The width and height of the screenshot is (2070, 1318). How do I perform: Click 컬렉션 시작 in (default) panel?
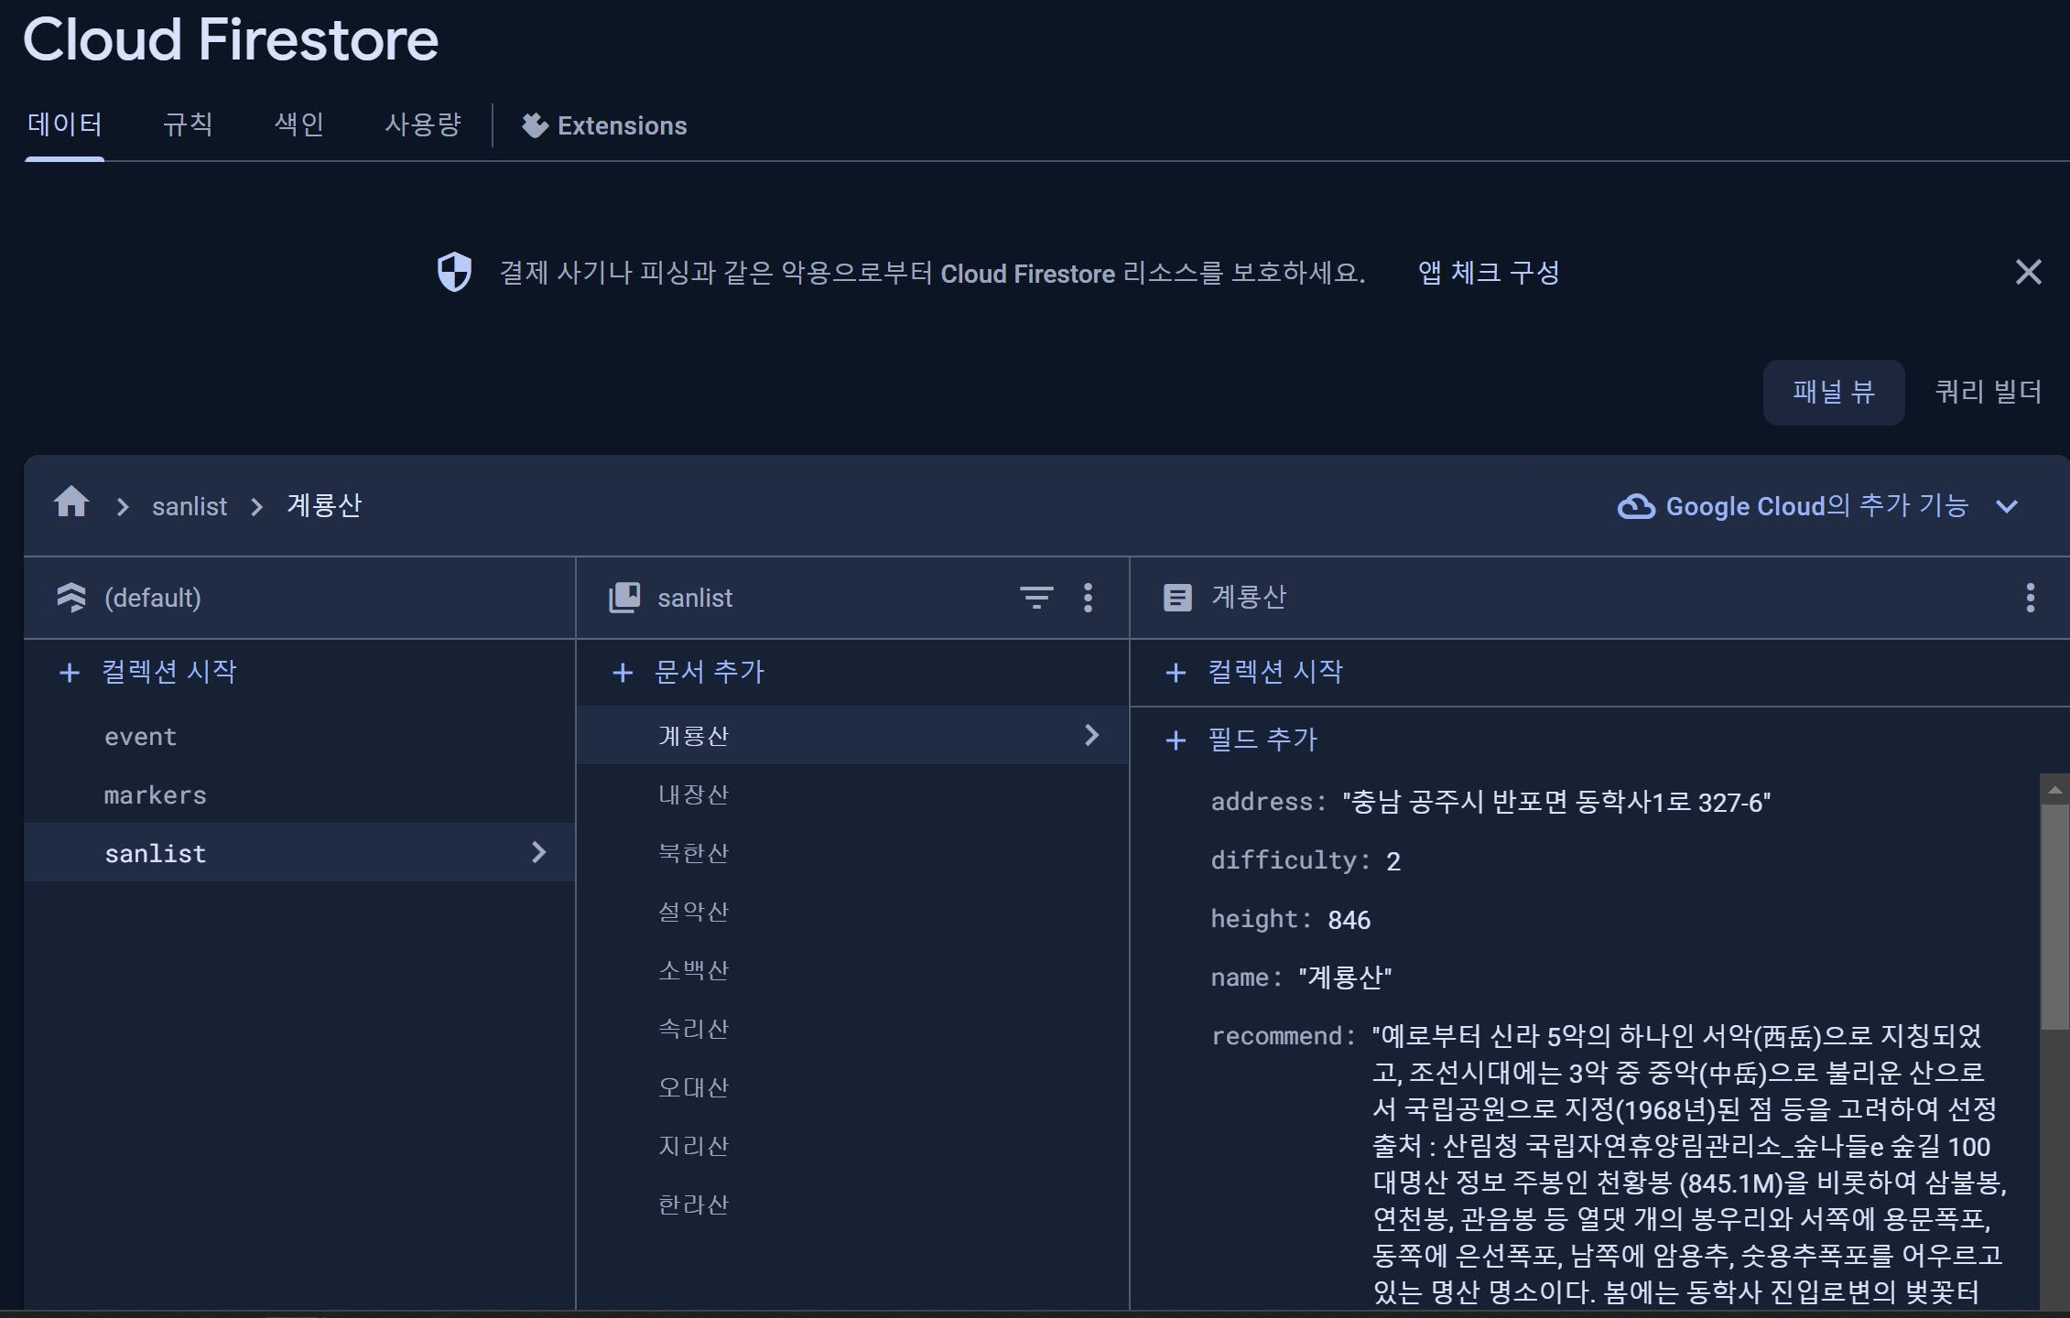click(169, 672)
